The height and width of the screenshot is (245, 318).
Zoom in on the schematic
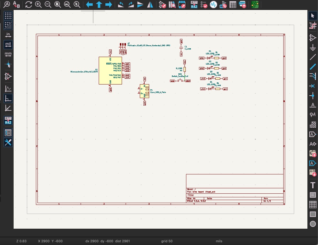(x=38, y=5)
